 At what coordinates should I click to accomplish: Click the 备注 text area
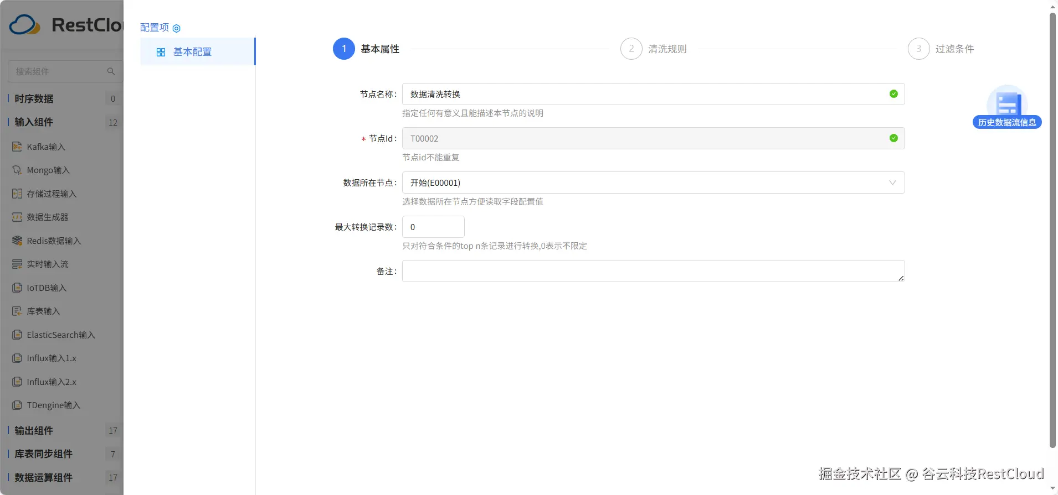coord(653,271)
